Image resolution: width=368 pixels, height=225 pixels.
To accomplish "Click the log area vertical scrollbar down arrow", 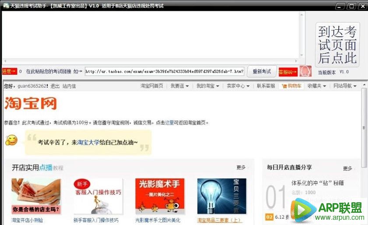I will 301,55.
